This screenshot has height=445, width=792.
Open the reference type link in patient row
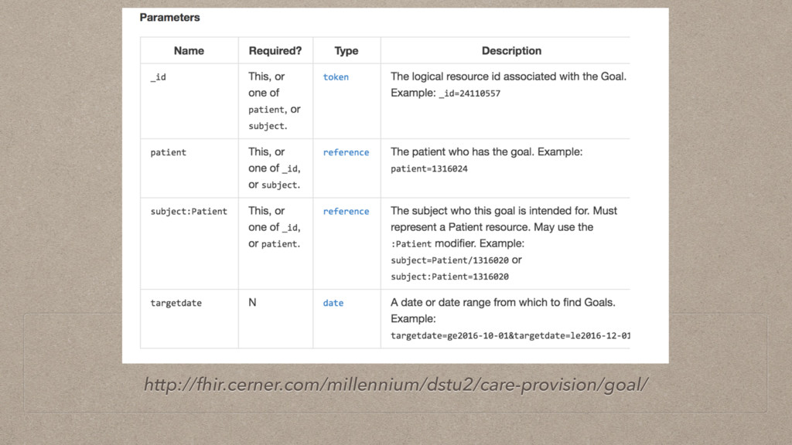pos(346,153)
